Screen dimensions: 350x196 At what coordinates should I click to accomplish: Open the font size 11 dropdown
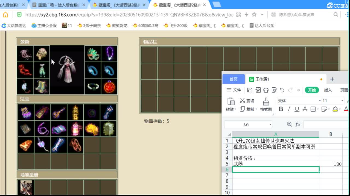click(x=342, y=101)
